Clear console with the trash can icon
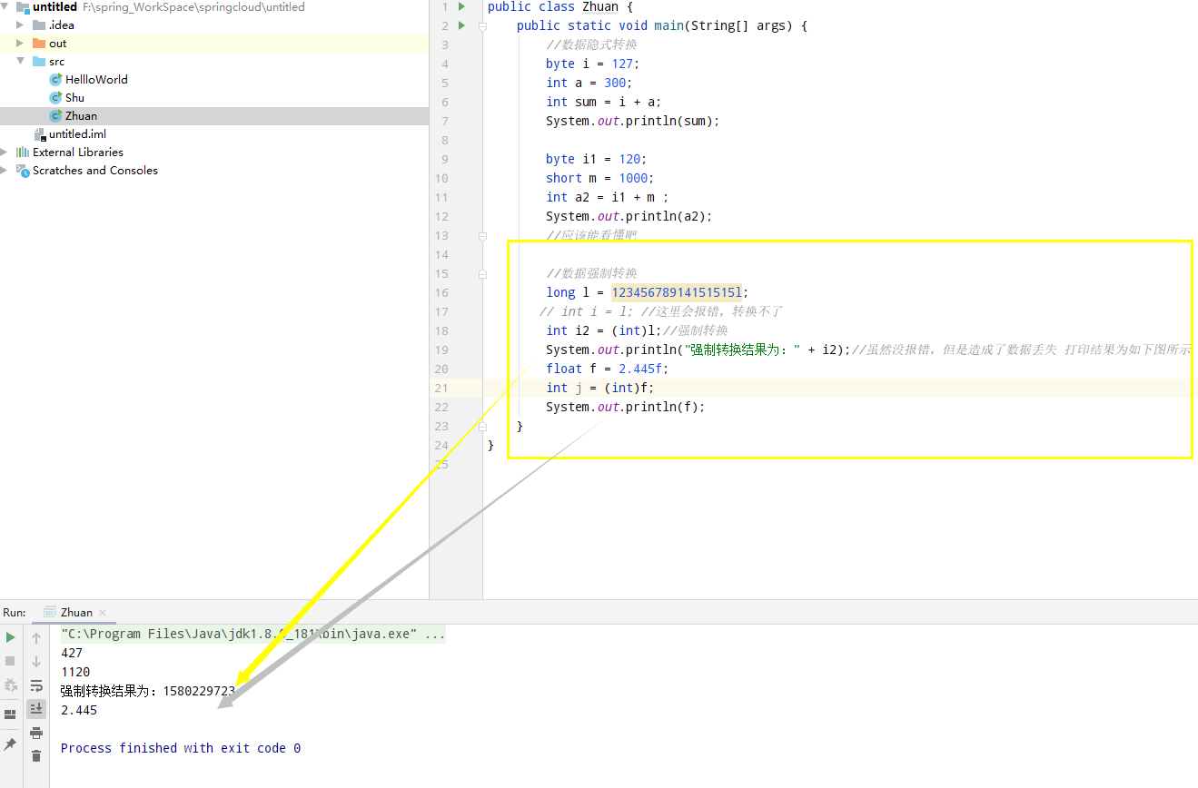The width and height of the screenshot is (1198, 788). pos(36,755)
